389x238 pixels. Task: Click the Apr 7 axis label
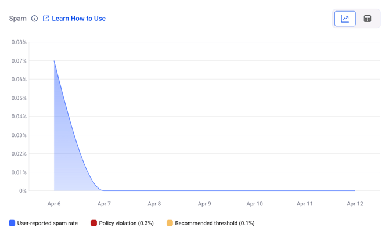click(x=104, y=204)
